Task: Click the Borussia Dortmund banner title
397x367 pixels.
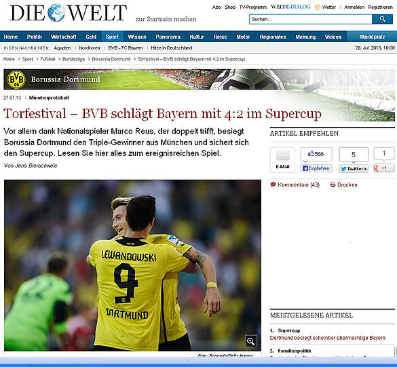Action: pyautogui.click(x=66, y=79)
